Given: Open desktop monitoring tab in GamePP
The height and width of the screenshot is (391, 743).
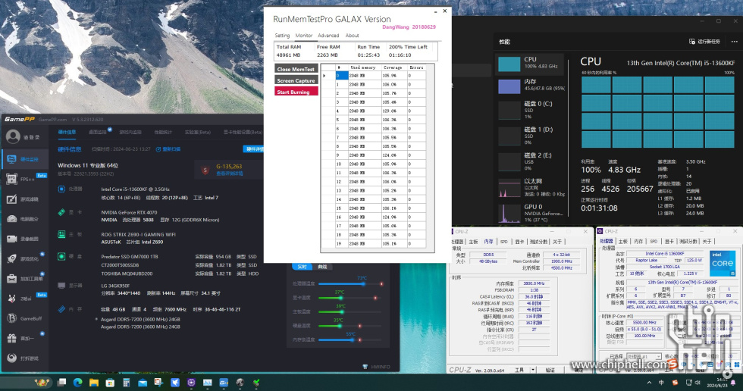Looking at the screenshot, I should [98, 132].
